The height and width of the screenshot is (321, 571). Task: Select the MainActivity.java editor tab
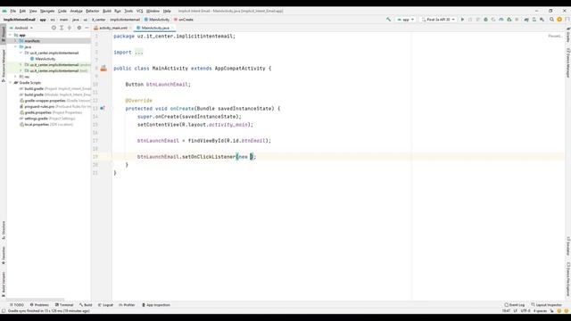(x=155, y=28)
